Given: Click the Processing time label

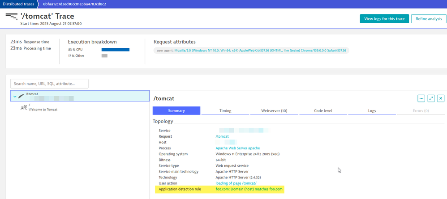Looking at the screenshot, I should [37, 48].
